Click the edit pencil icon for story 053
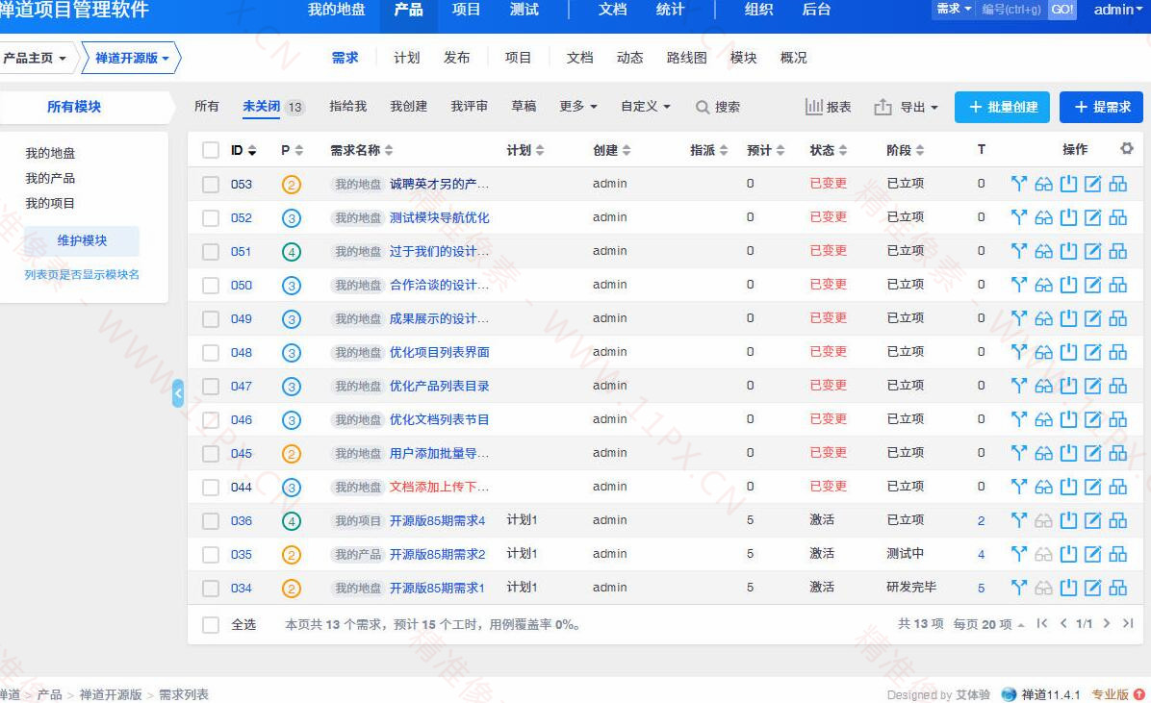 1093,184
